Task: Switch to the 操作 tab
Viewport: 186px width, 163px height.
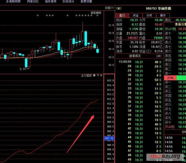Action: pos(163,15)
